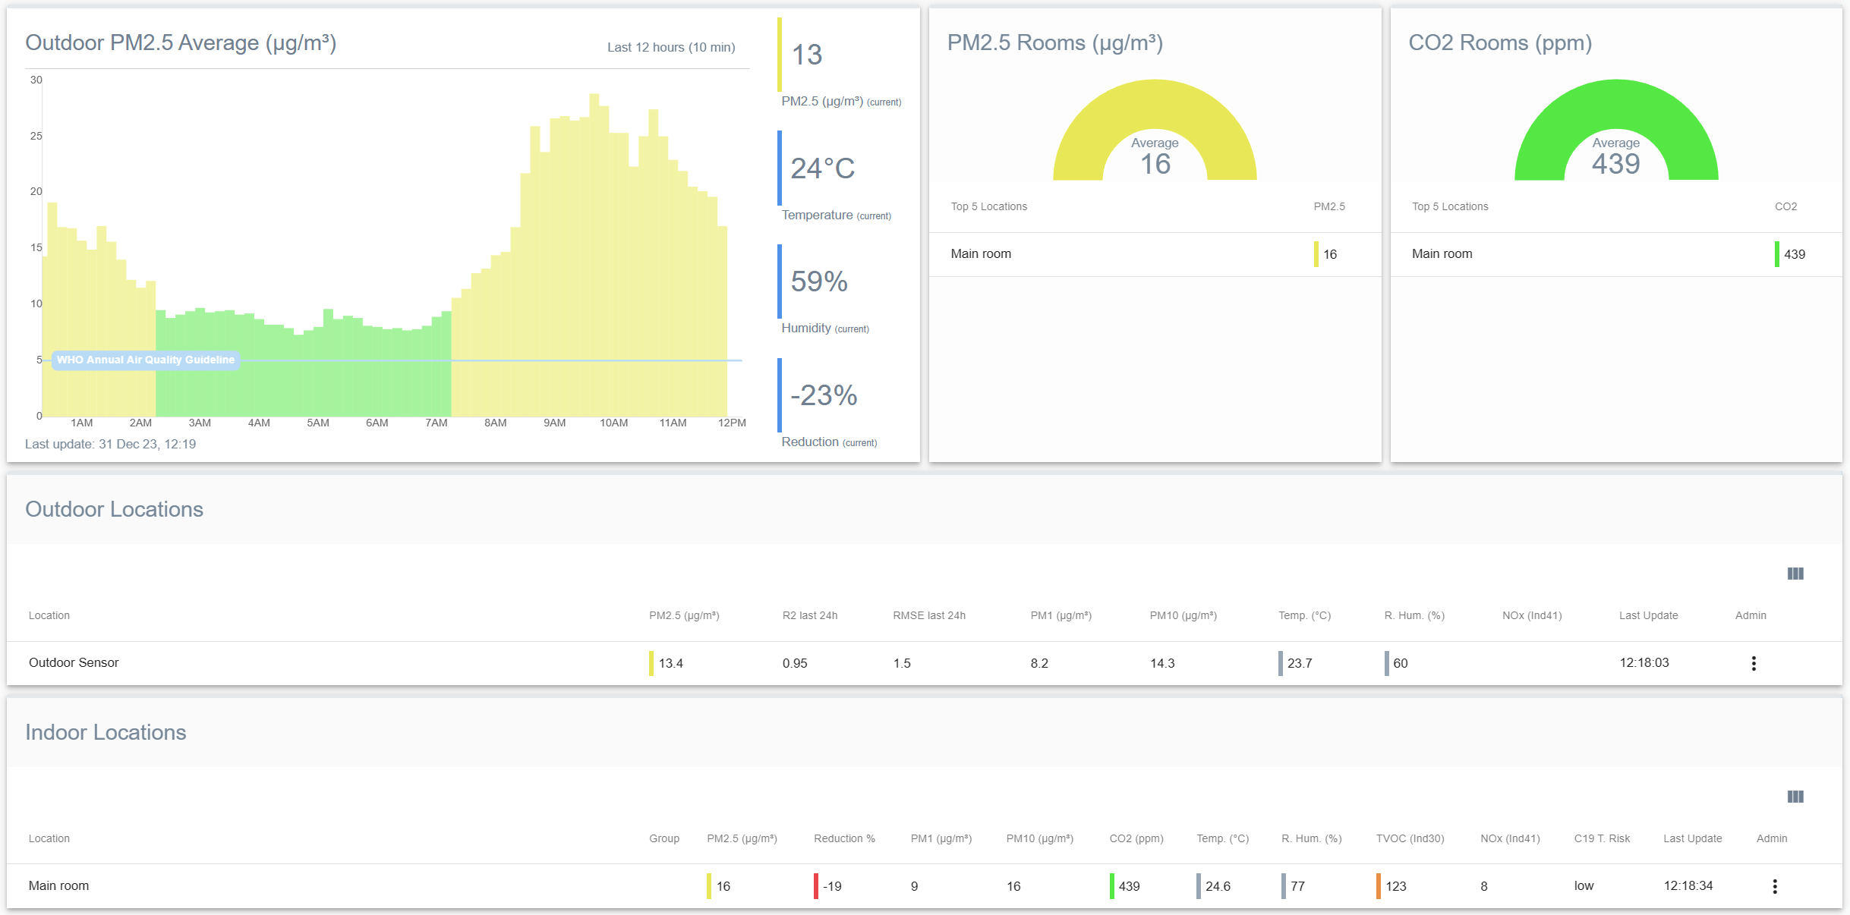Collapse the Indoor Locations panel header
1850x915 pixels.
point(106,732)
